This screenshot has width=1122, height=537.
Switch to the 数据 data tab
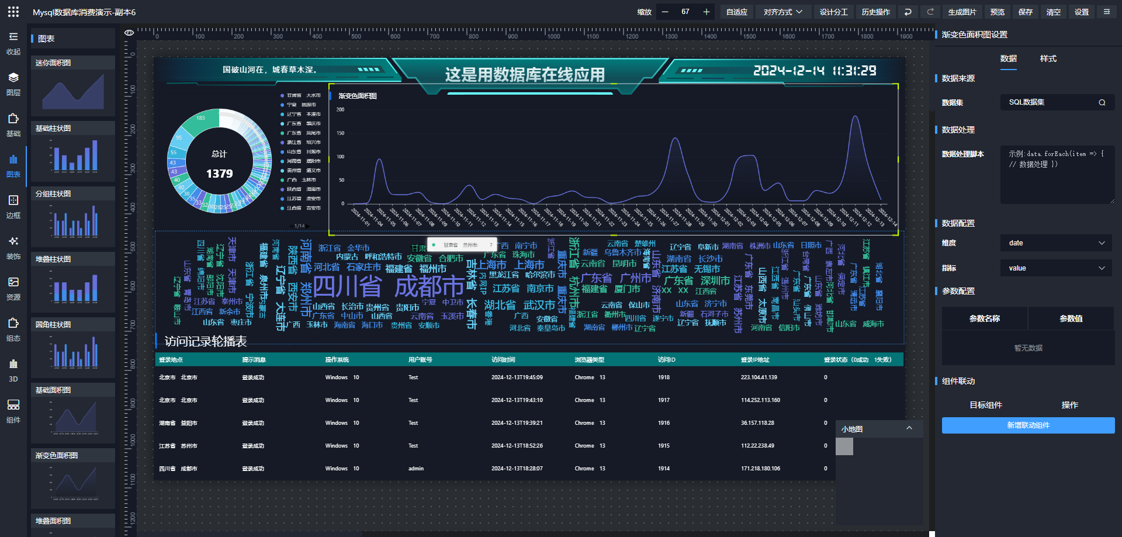pyautogui.click(x=1008, y=58)
